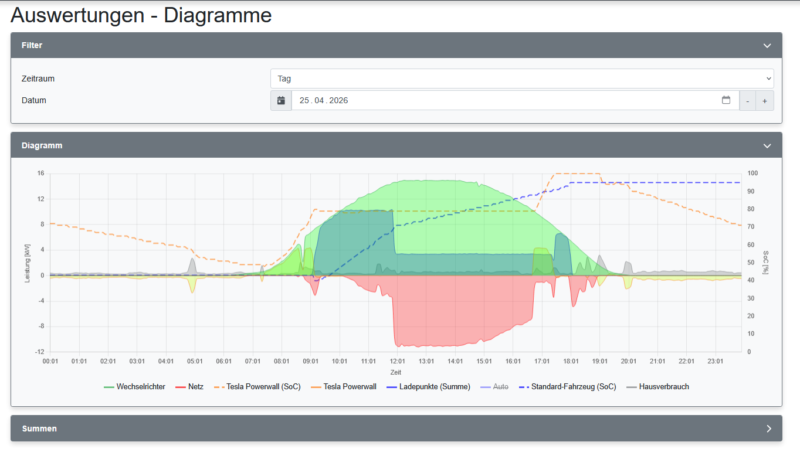Image resolution: width=800 pixels, height=459 pixels.
Task: Open the date picker icon inside Datum field
Action: [x=726, y=100]
